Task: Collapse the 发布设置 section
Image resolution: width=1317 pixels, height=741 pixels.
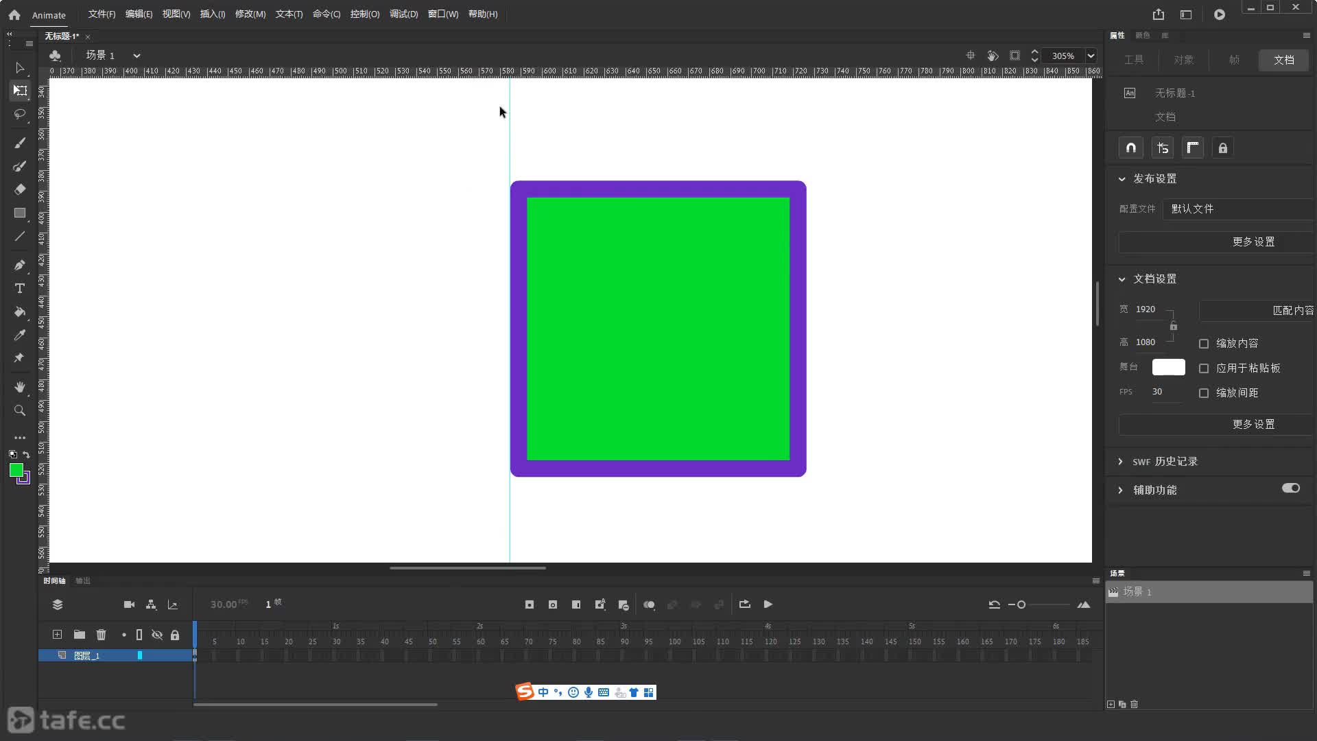Action: pyautogui.click(x=1122, y=179)
